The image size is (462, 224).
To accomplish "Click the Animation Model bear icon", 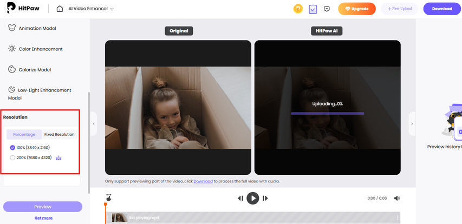I will coord(12,28).
